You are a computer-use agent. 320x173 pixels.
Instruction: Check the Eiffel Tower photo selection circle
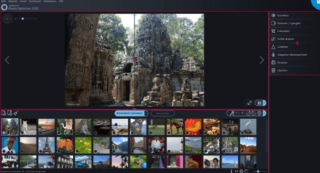pos(40,151)
